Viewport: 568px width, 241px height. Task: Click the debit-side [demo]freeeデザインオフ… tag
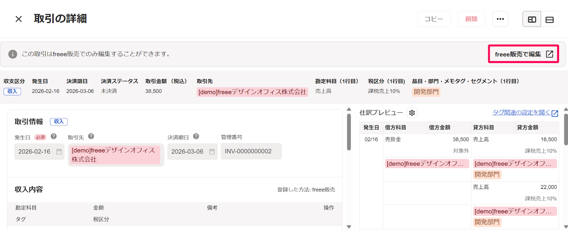[x=427, y=164]
